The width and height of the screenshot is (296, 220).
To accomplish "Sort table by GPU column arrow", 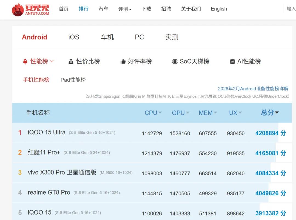I will click(x=187, y=113).
